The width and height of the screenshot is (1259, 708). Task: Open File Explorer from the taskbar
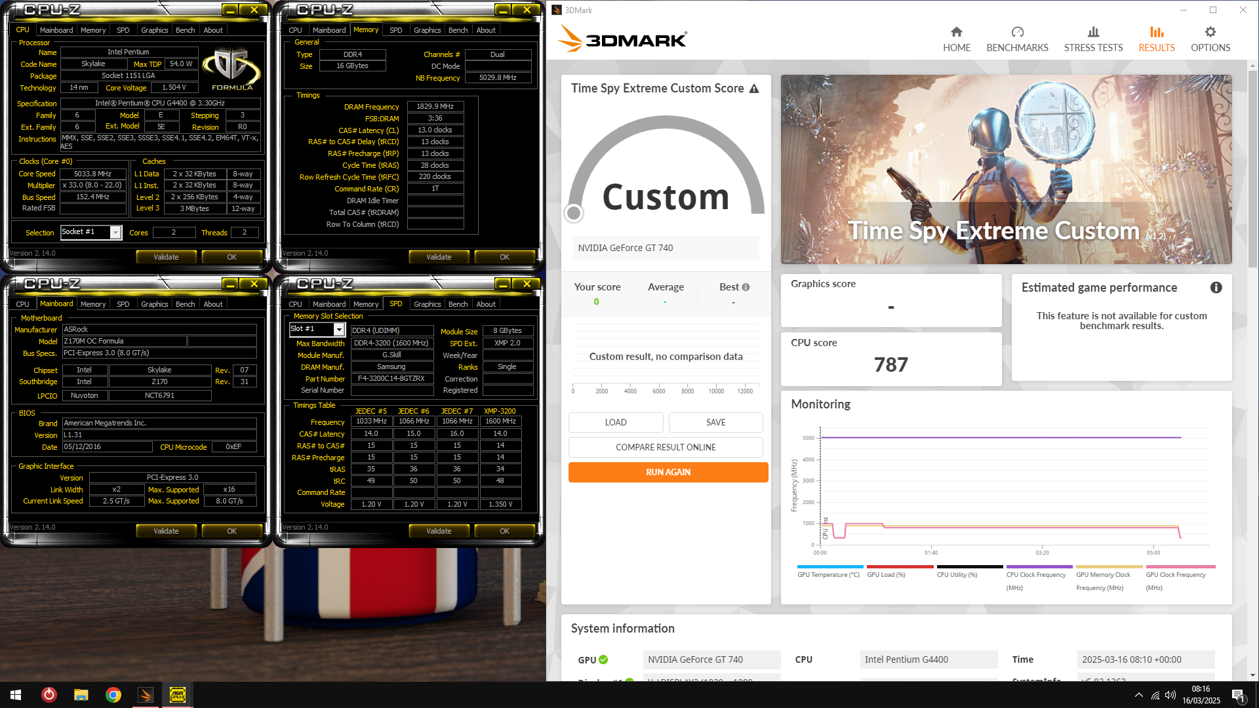[81, 695]
